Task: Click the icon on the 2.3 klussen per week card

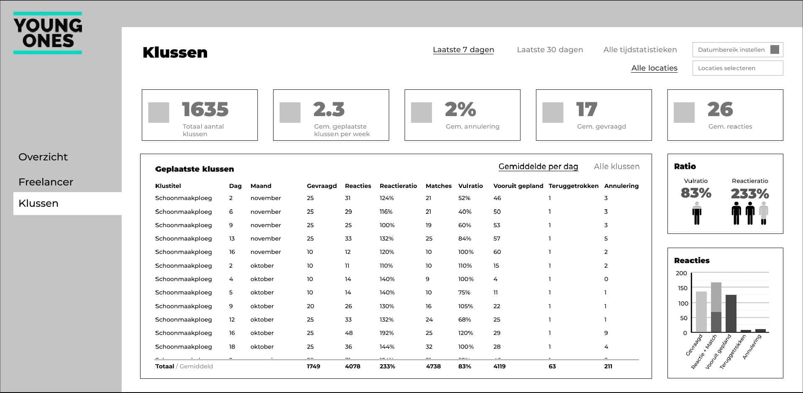Action: [290, 112]
